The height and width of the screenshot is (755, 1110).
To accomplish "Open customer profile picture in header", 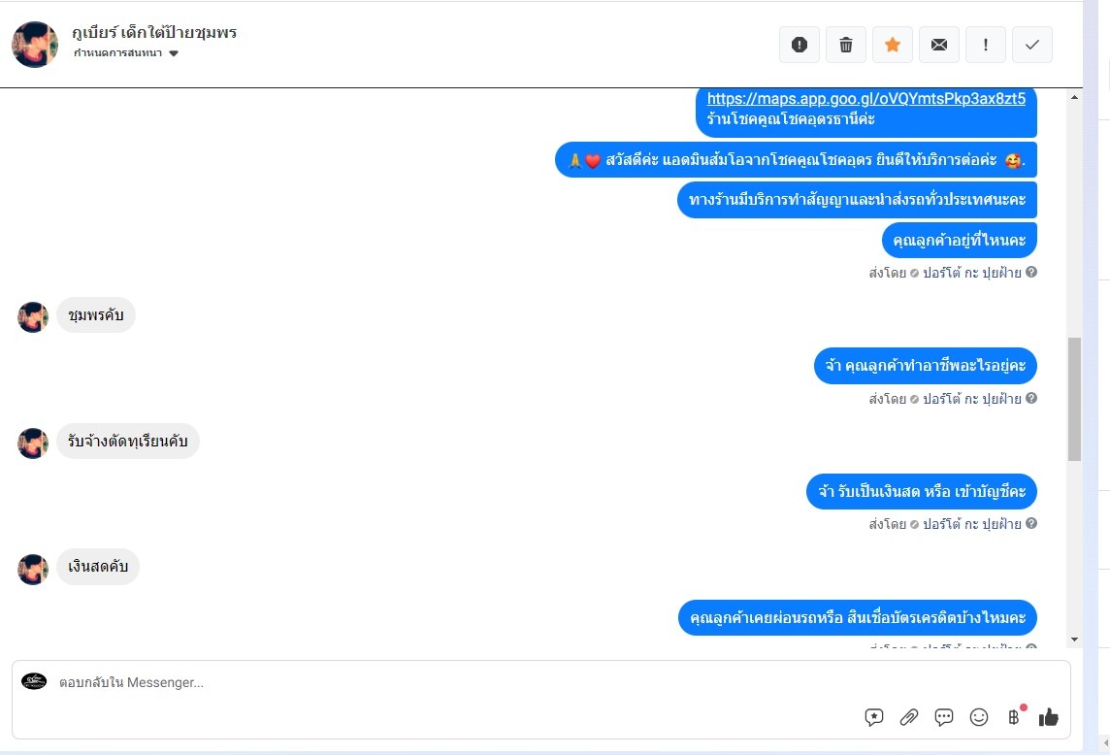I will click(35, 45).
